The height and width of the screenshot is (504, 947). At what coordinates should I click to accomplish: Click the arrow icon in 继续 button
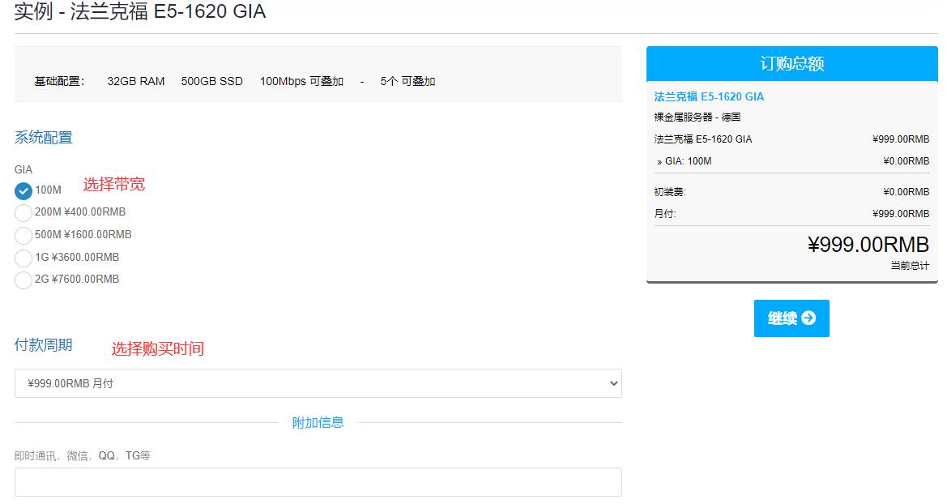[x=808, y=318]
